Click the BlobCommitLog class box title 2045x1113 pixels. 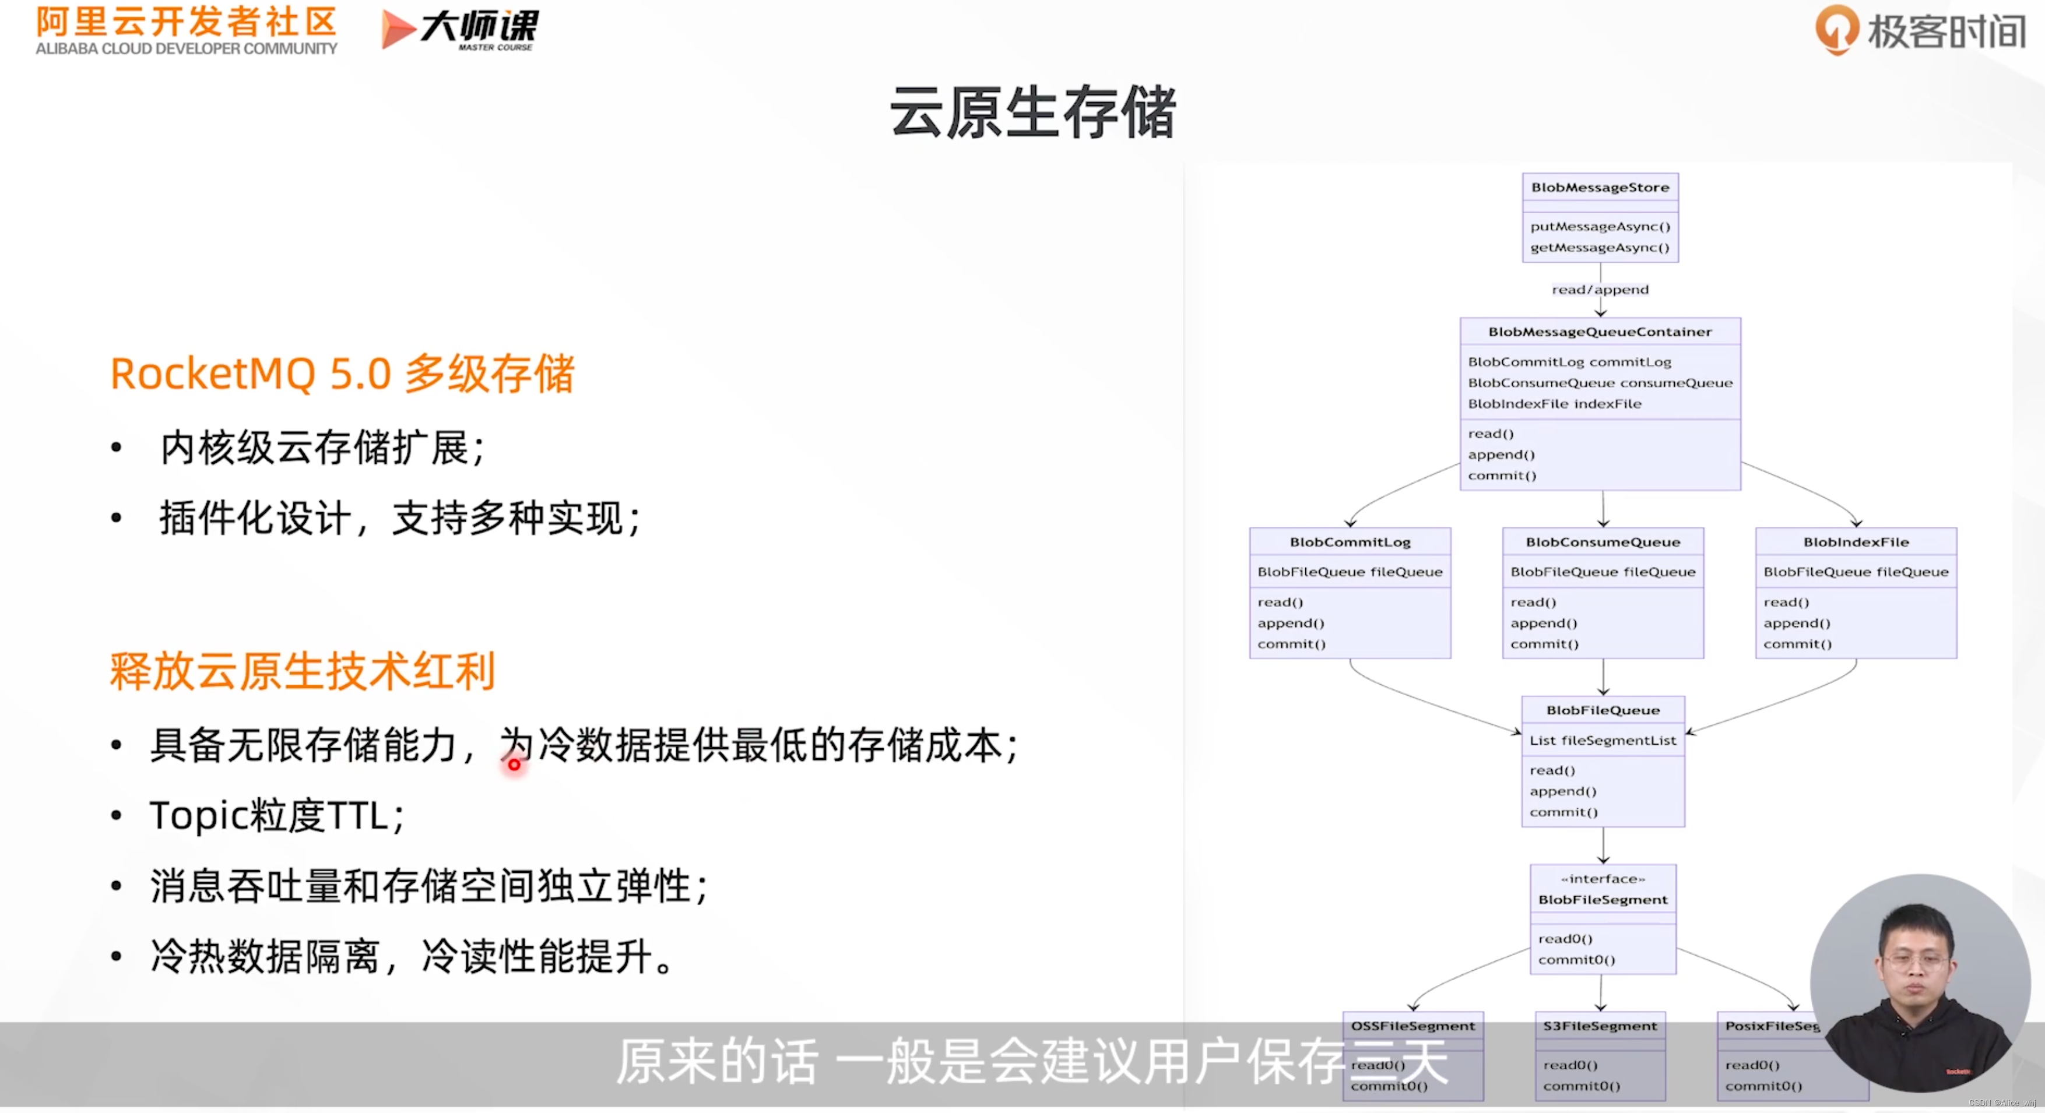tap(1350, 542)
